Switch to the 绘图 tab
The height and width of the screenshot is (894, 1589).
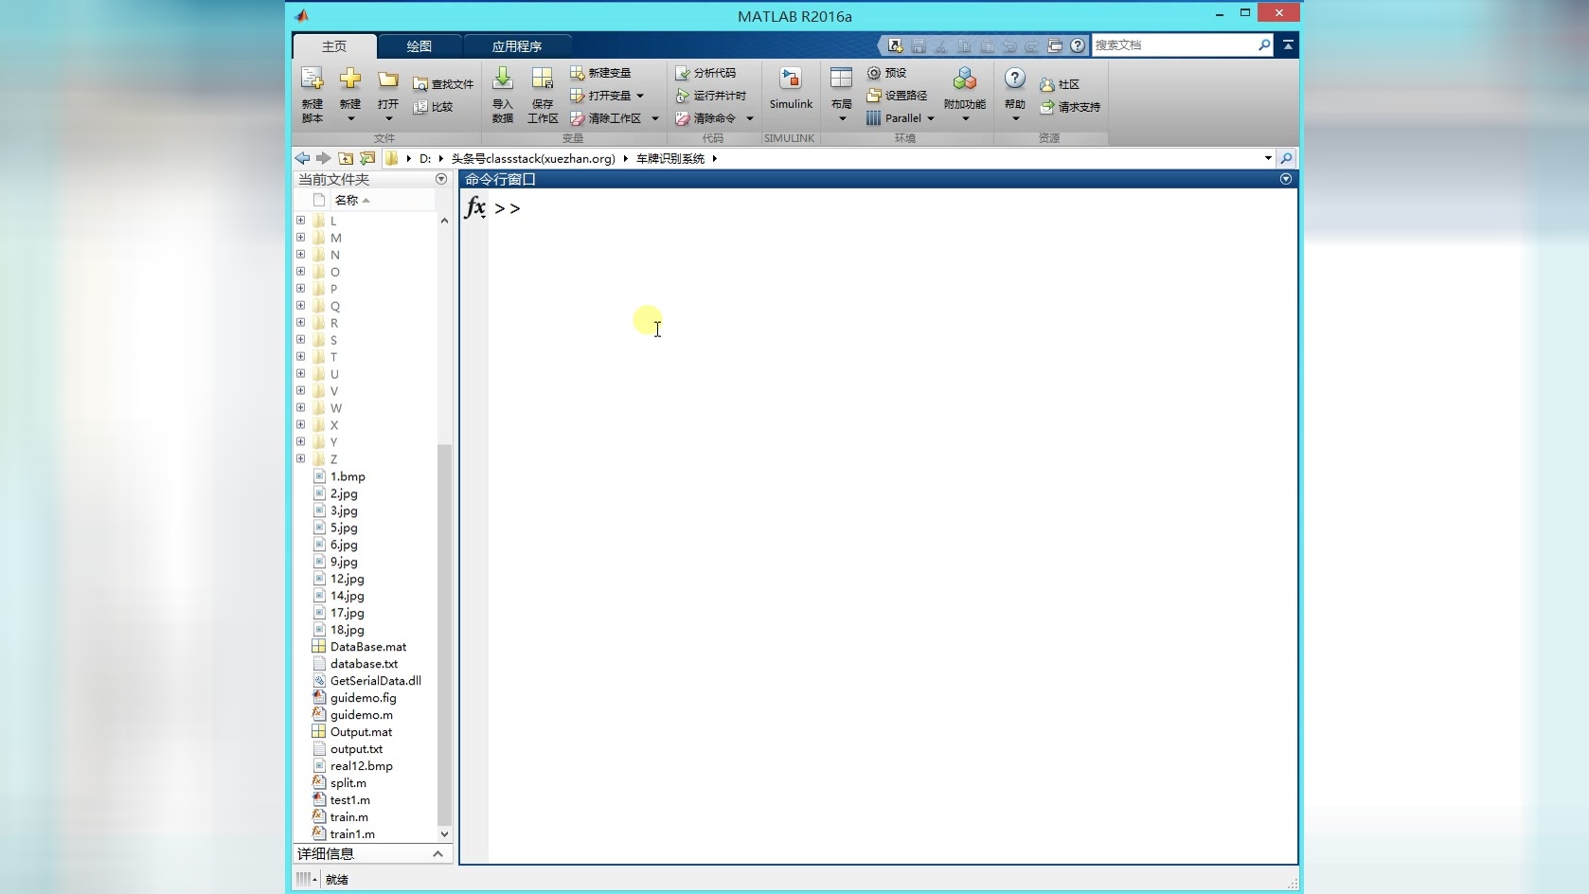[420, 46]
